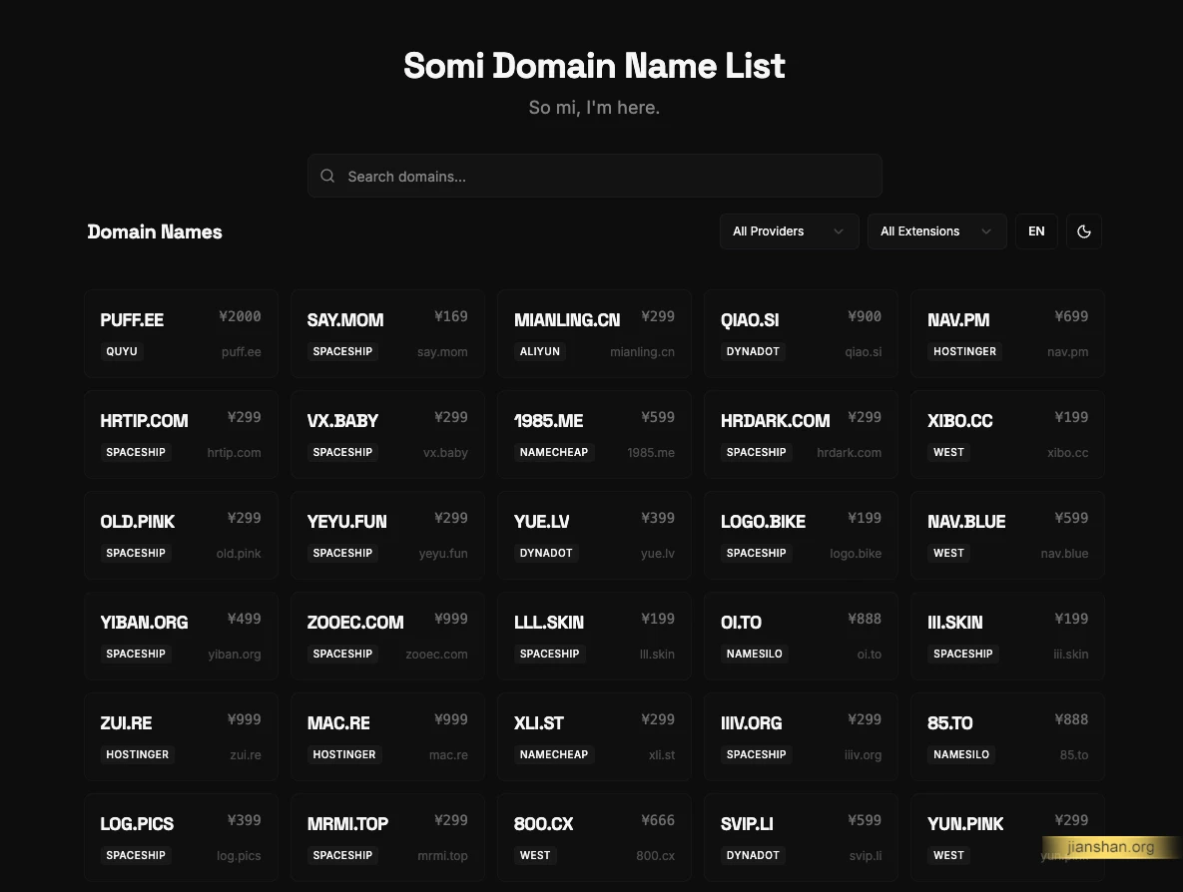Click the DYNADOT badge on QIAO.SI card

(x=753, y=351)
